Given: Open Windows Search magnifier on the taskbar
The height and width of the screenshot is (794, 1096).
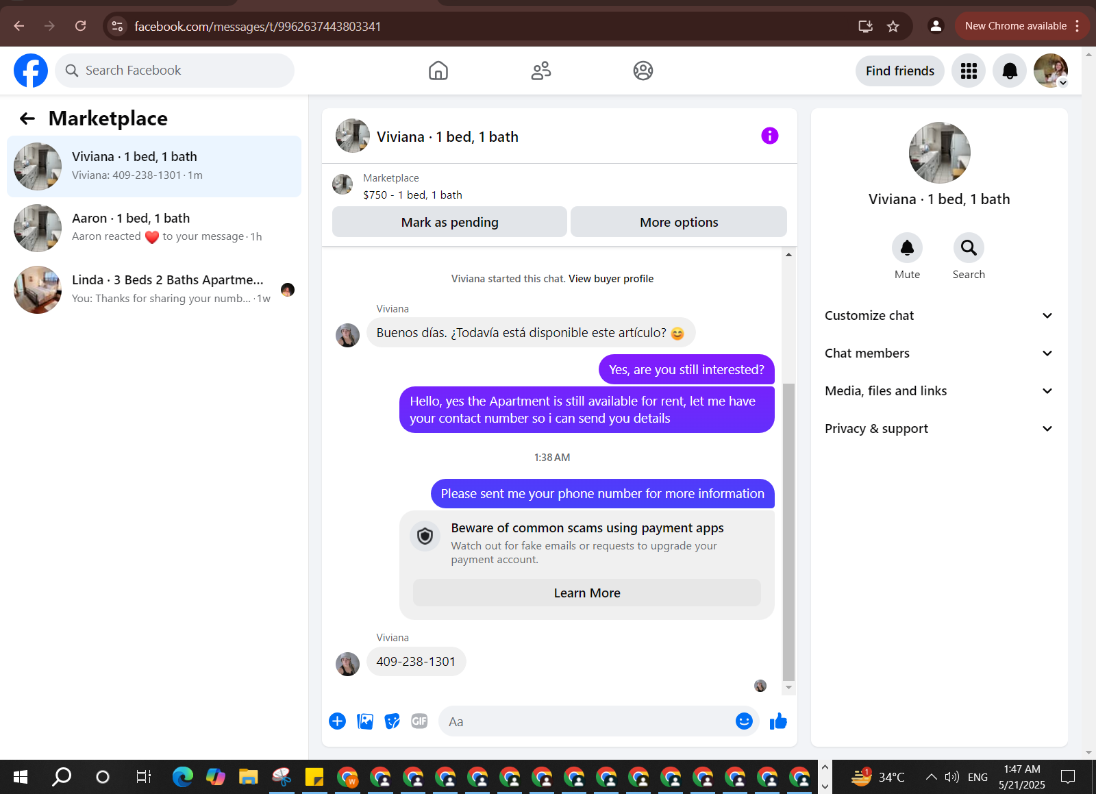Looking at the screenshot, I should click(x=62, y=777).
